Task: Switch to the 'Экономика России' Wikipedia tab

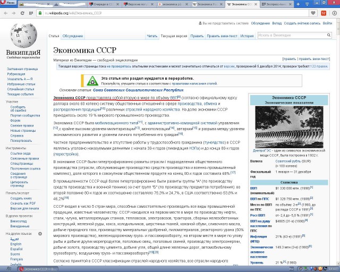Action: point(208,4)
